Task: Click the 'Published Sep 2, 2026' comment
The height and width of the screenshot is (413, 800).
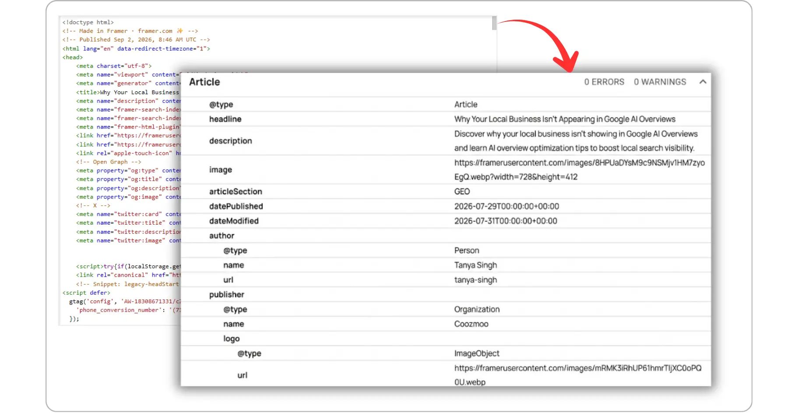Action: coord(136,40)
